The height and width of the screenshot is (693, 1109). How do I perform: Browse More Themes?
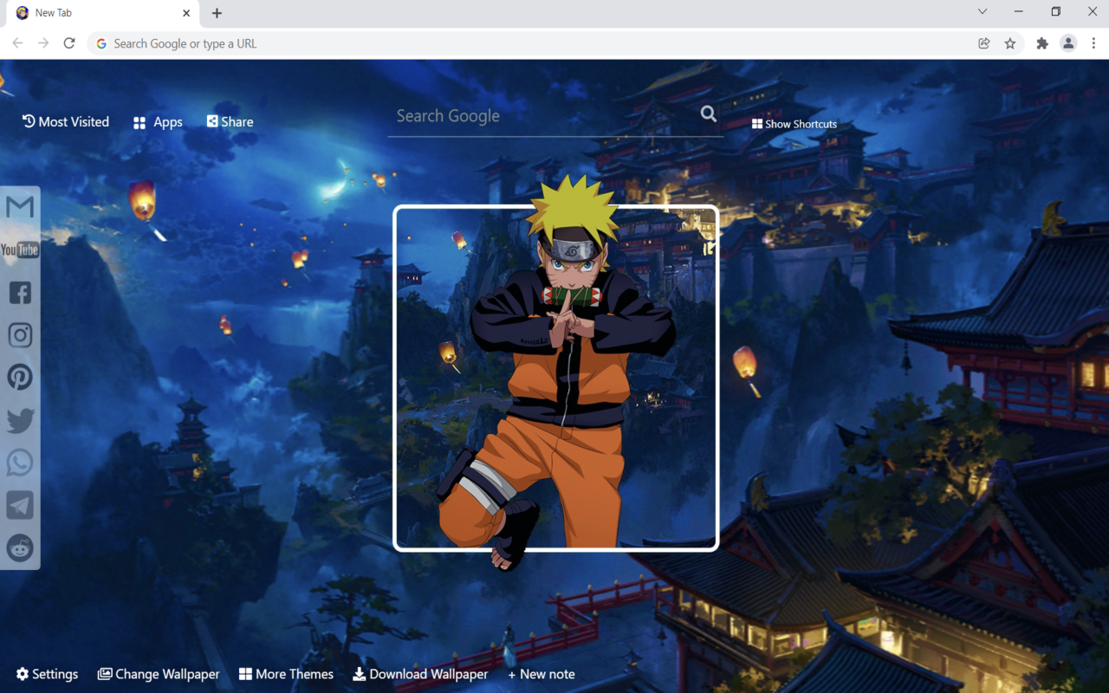(286, 674)
